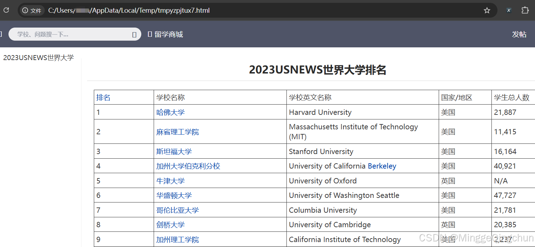The width and height of the screenshot is (535, 247).
Task: Click the 学校英文名称 column header
Action: 363,98
